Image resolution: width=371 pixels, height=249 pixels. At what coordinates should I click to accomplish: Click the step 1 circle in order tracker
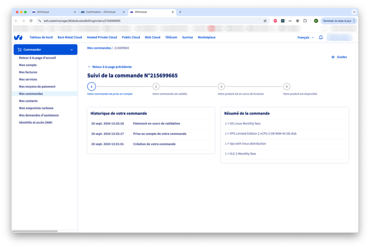[x=91, y=87]
